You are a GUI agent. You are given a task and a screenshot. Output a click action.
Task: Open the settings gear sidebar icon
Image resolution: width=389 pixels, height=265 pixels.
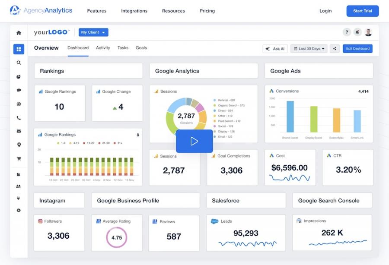19,210
